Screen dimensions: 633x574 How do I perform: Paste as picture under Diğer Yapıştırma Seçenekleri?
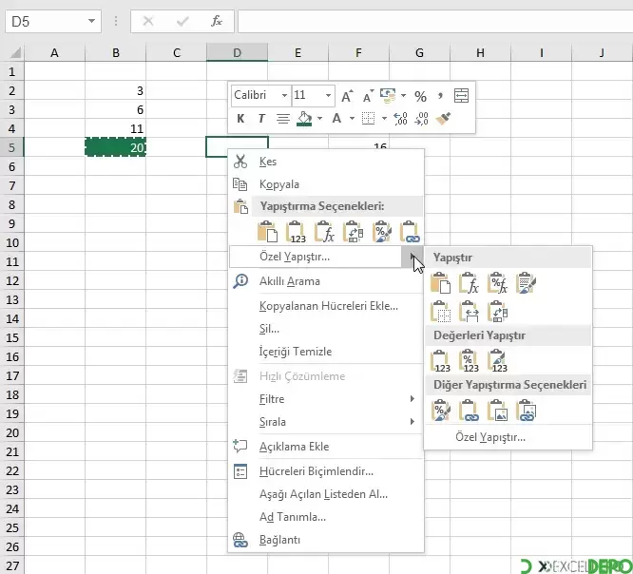pyautogui.click(x=497, y=411)
